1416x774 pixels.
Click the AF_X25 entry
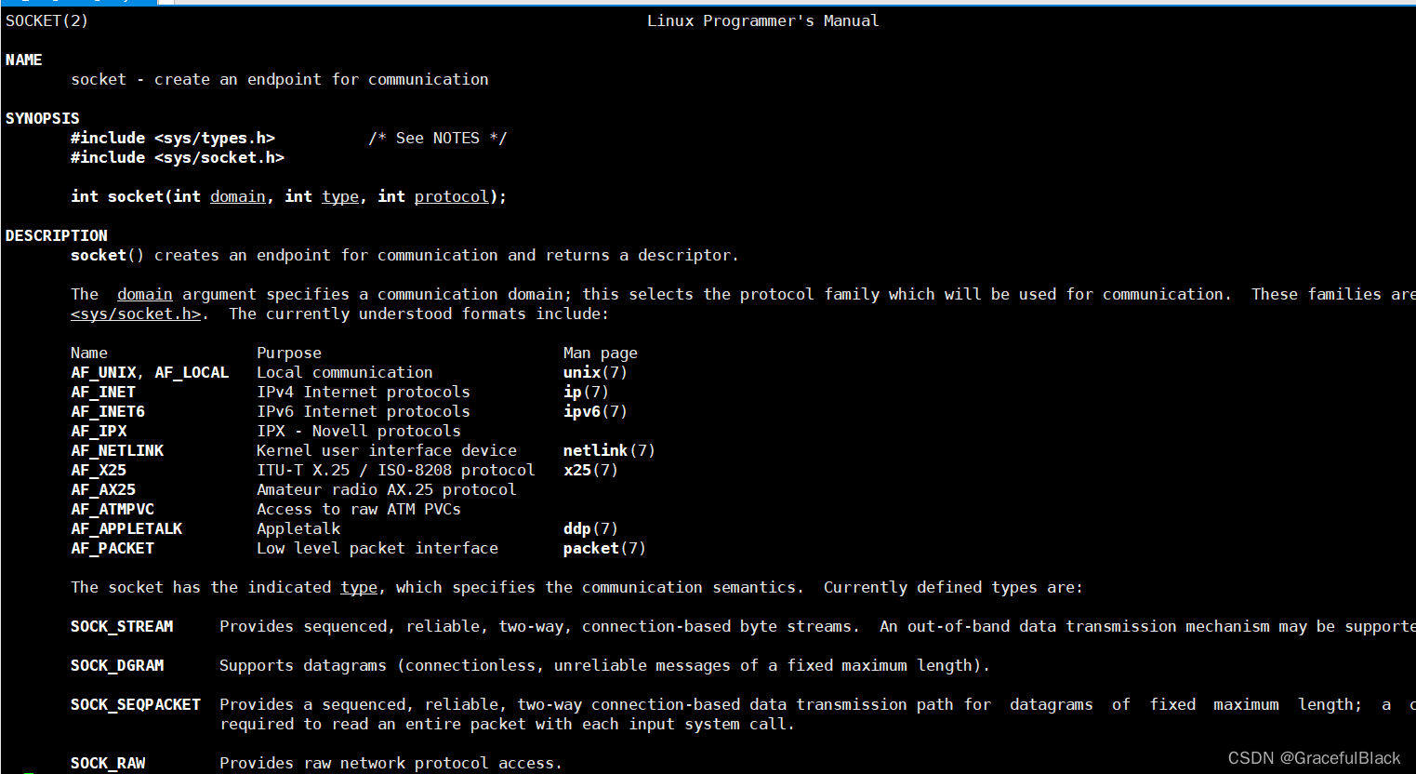click(99, 470)
